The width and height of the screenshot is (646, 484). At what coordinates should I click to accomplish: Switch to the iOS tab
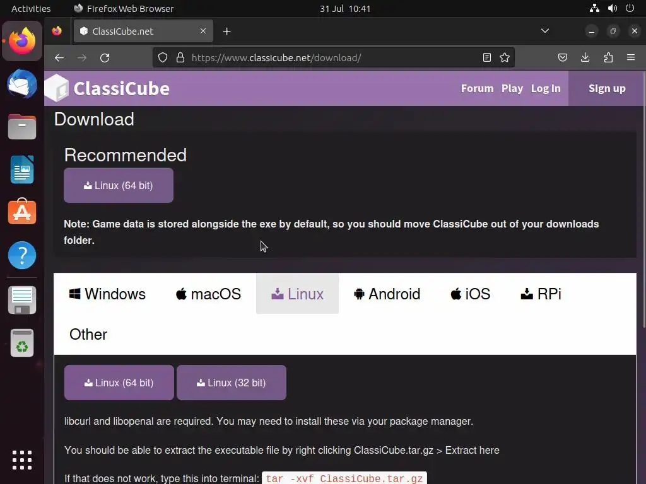coord(470,294)
